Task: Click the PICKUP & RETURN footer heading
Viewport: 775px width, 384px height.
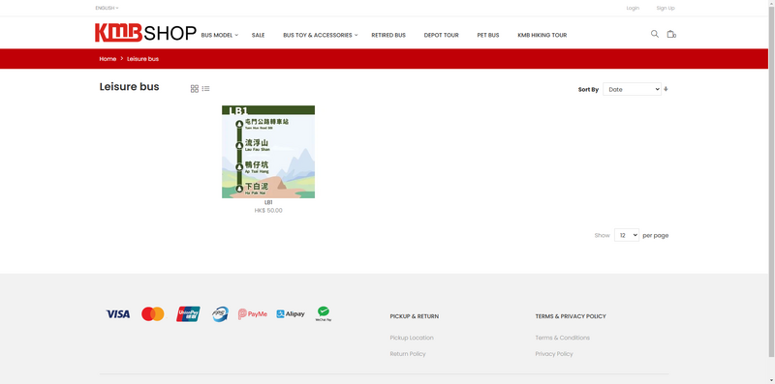Action: pyautogui.click(x=415, y=316)
